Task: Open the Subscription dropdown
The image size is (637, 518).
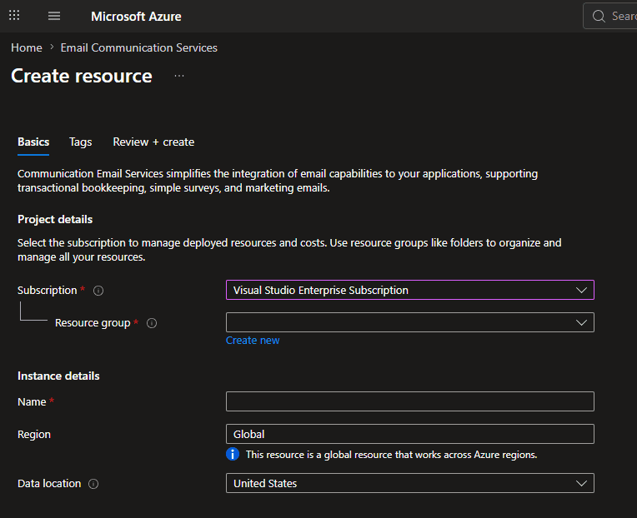Action: coord(410,290)
